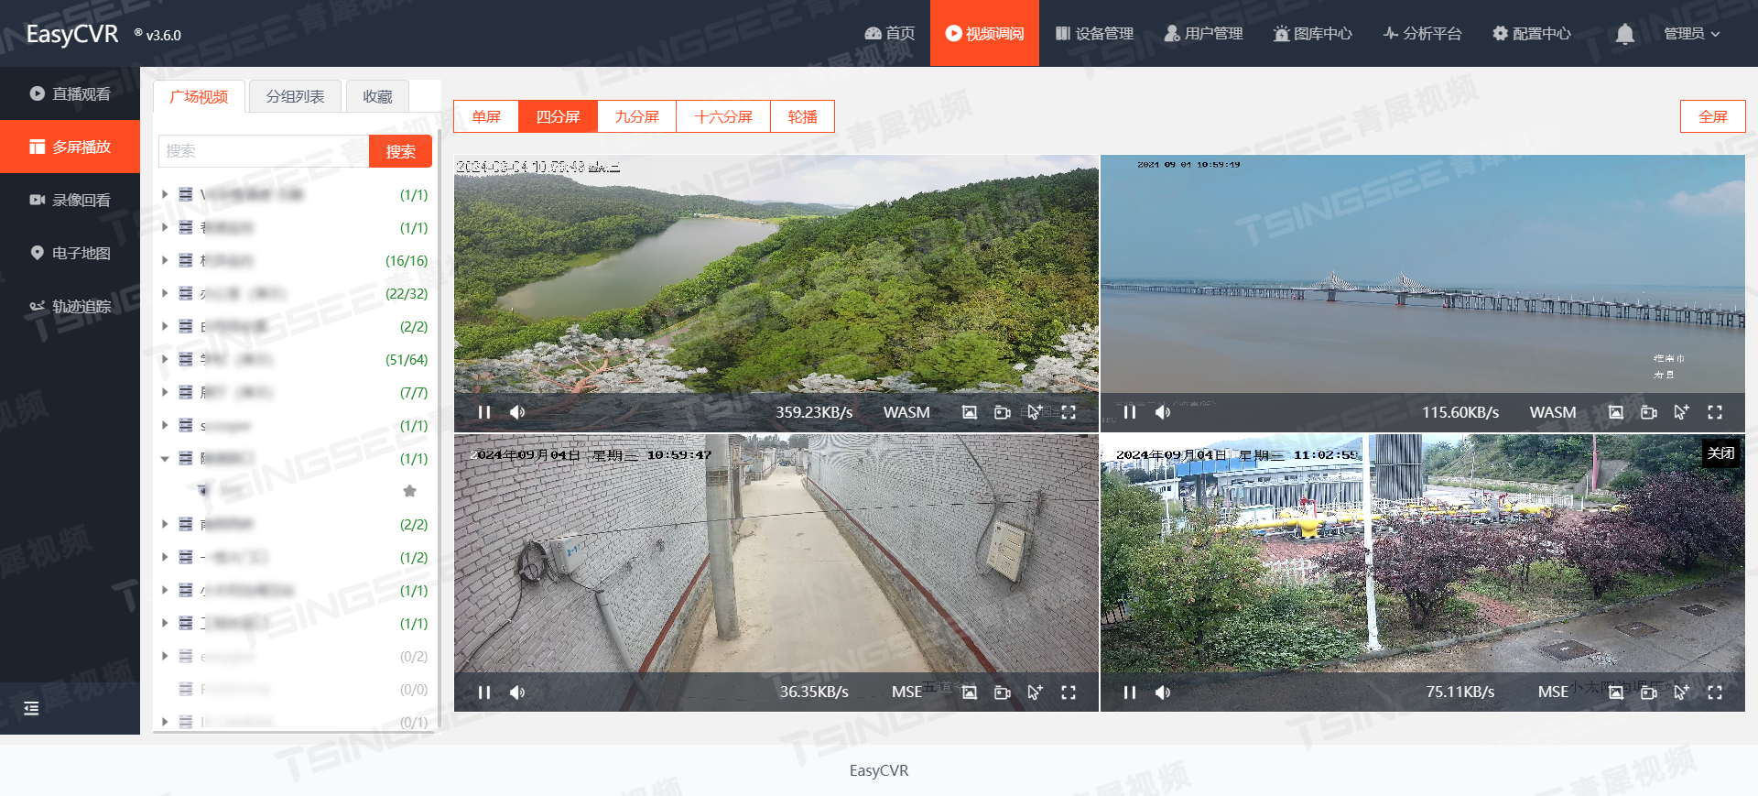The image size is (1758, 796).
Task: Expand the device group showing (22/32)
Action: (165, 293)
